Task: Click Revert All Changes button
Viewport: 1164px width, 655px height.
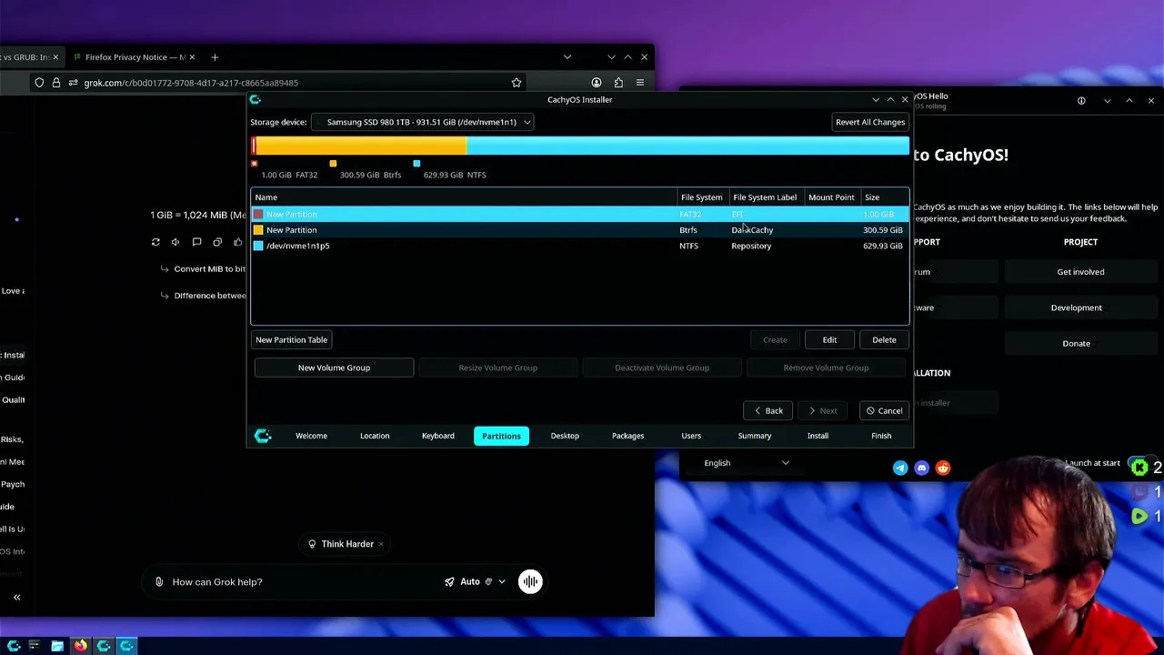Action: (x=870, y=122)
